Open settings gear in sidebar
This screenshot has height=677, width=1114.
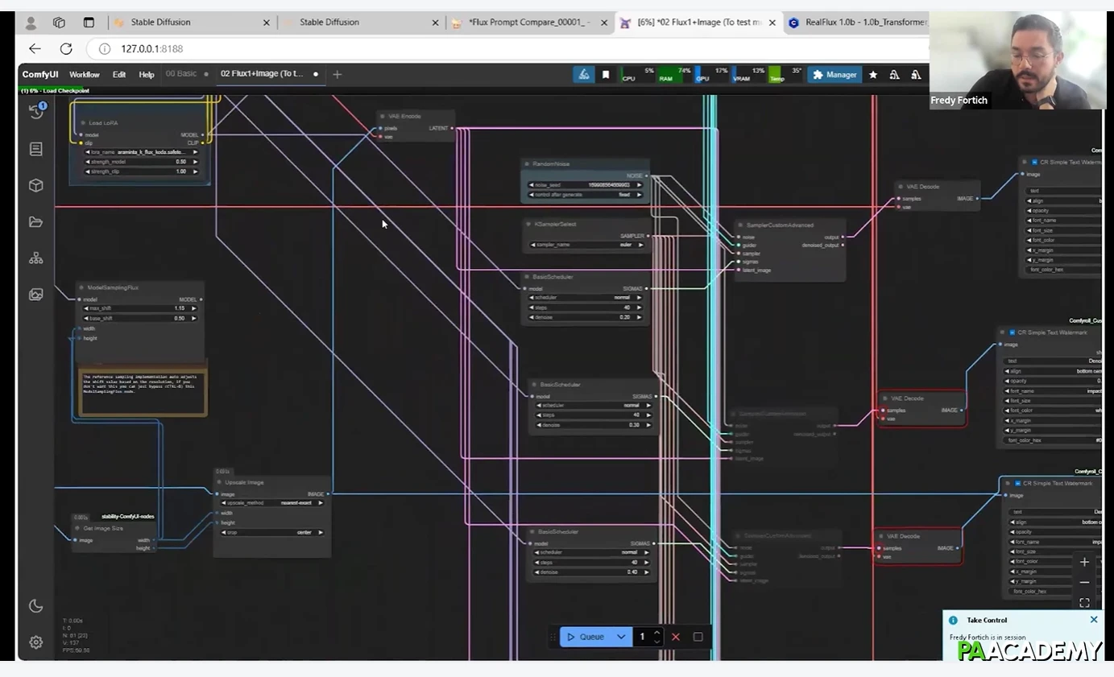pos(35,642)
